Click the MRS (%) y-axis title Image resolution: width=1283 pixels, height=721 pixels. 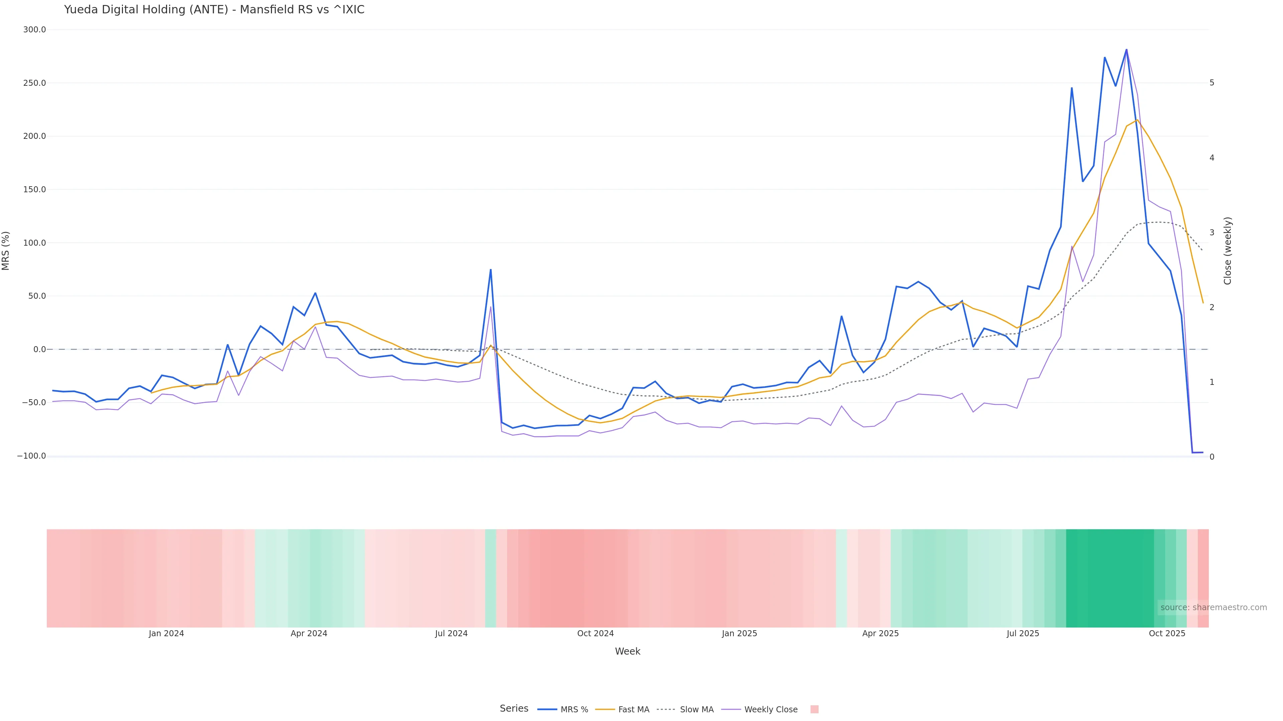[6, 251]
